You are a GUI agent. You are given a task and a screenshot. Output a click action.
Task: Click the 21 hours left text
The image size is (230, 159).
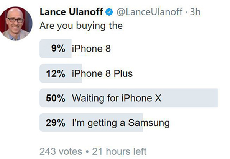[x=116, y=151]
